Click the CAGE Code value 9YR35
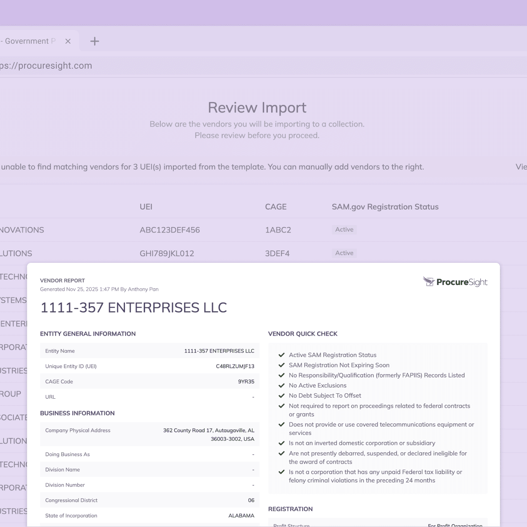 tap(246, 382)
